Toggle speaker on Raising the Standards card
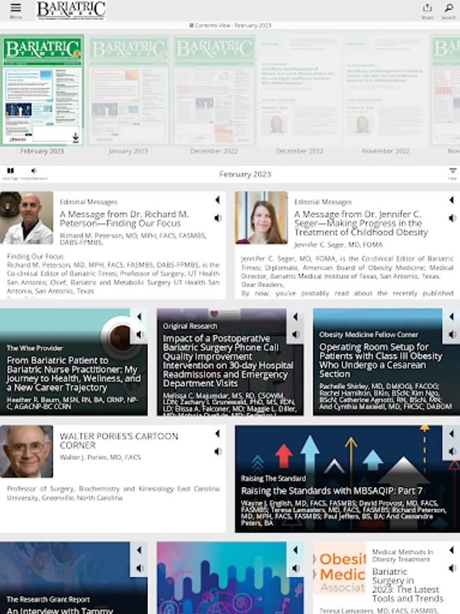Viewport: 460px width, 614px height. (x=453, y=452)
